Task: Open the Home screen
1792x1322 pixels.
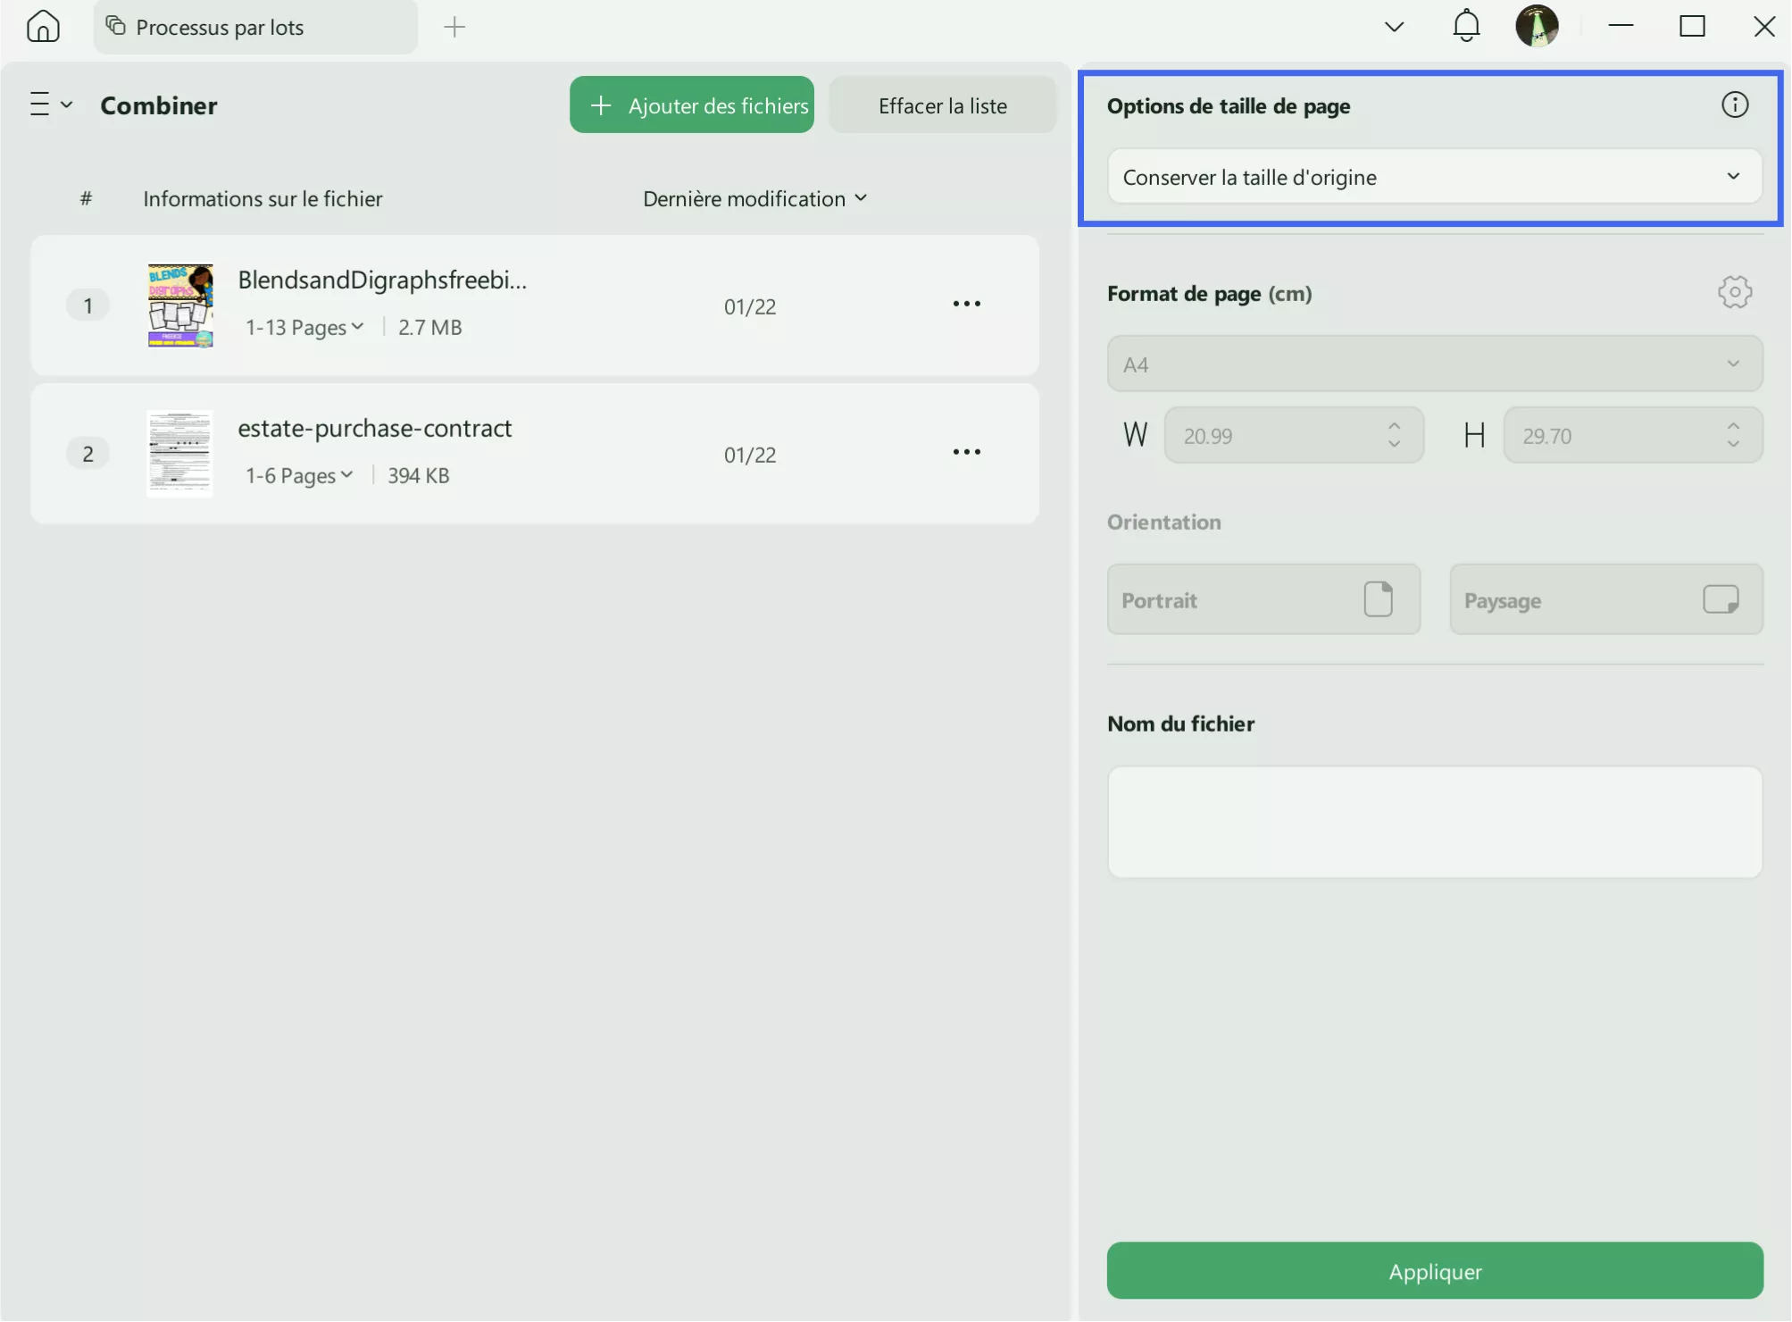Action: (43, 27)
